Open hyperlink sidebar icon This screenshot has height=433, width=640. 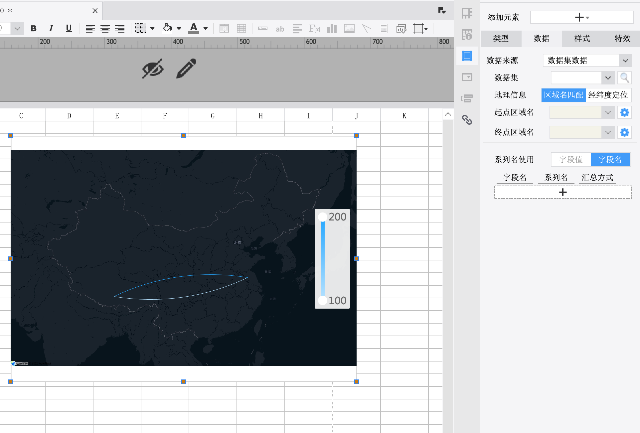[x=467, y=120]
